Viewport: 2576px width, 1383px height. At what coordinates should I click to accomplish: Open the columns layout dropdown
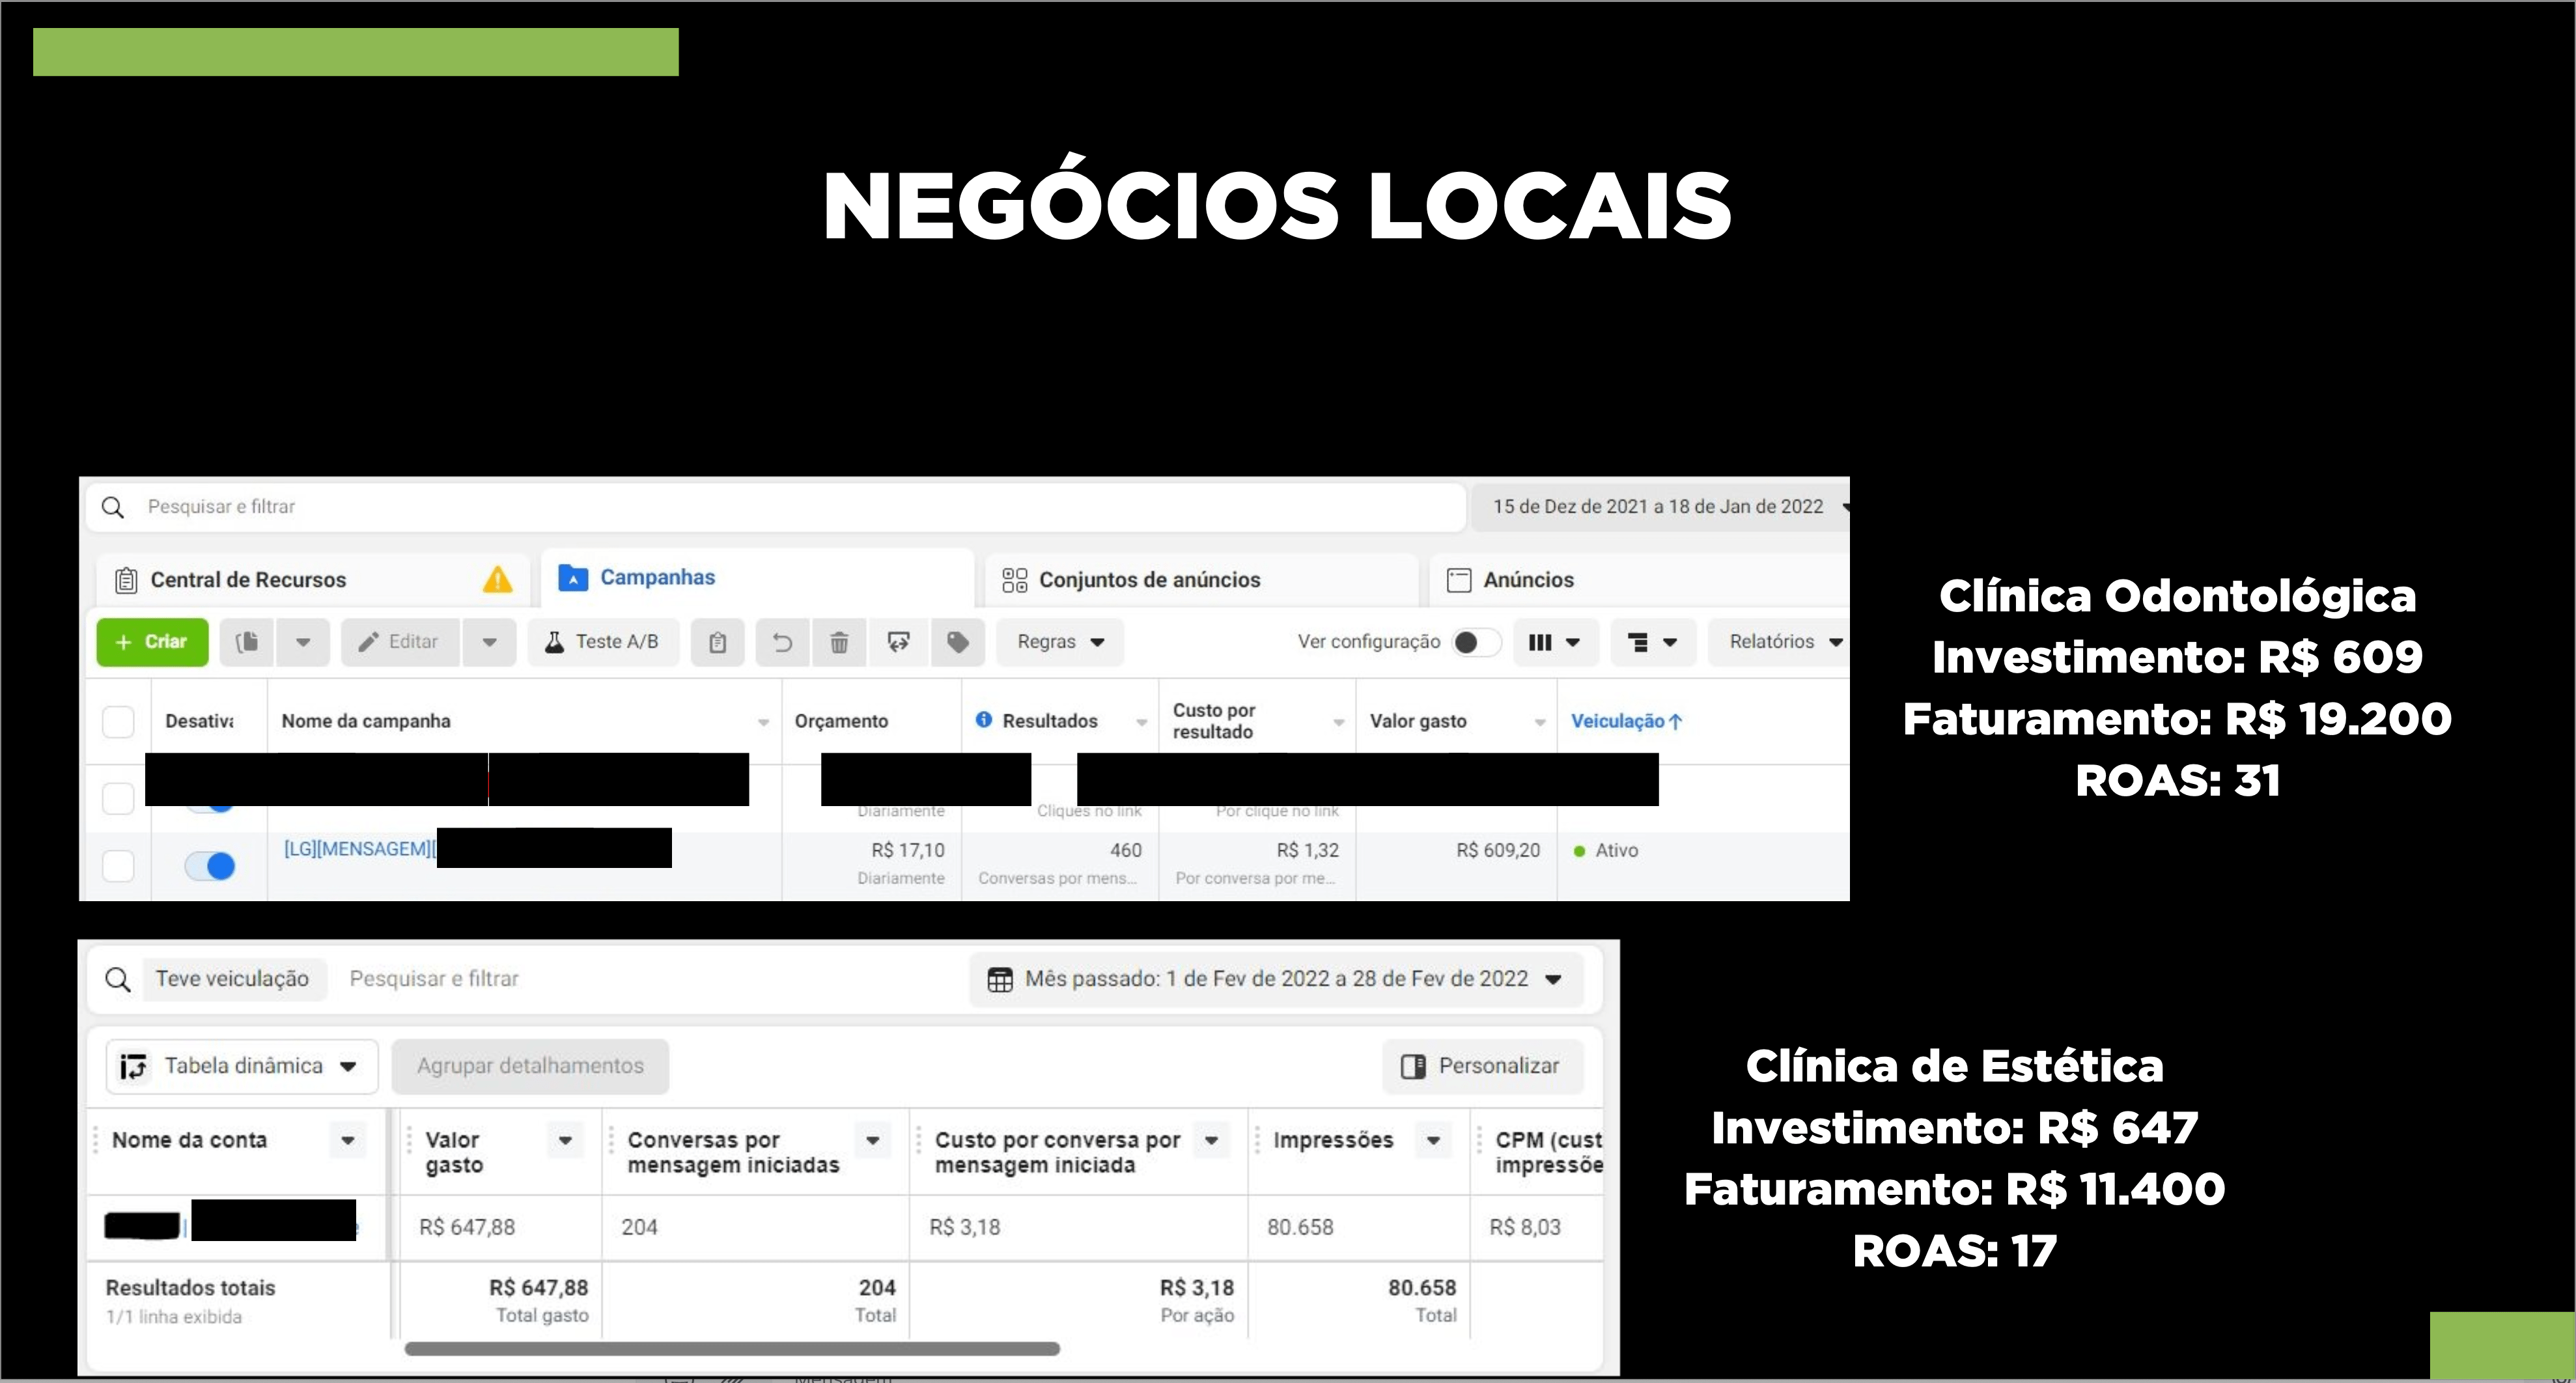(x=1555, y=642)
